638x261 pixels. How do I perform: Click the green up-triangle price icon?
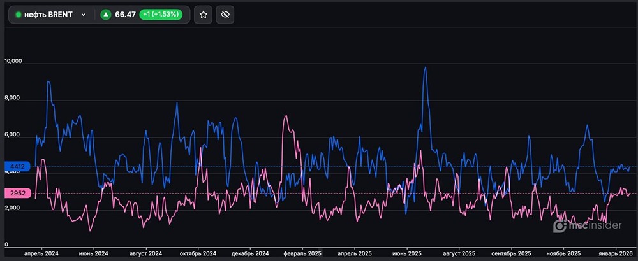105,15
